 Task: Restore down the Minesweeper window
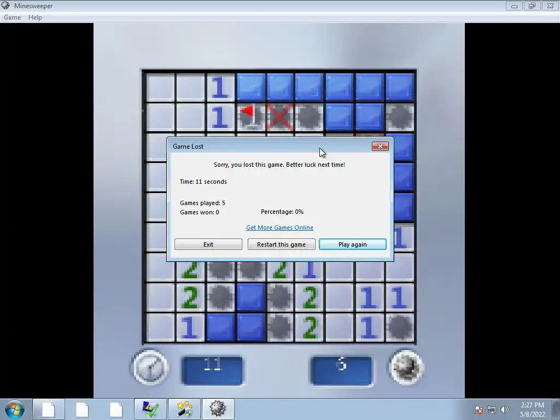532,6
